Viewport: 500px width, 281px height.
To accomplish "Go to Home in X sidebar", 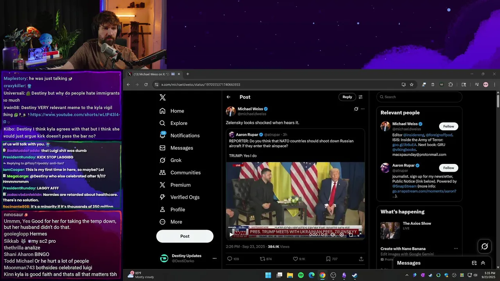I will (x=172, y=111).
